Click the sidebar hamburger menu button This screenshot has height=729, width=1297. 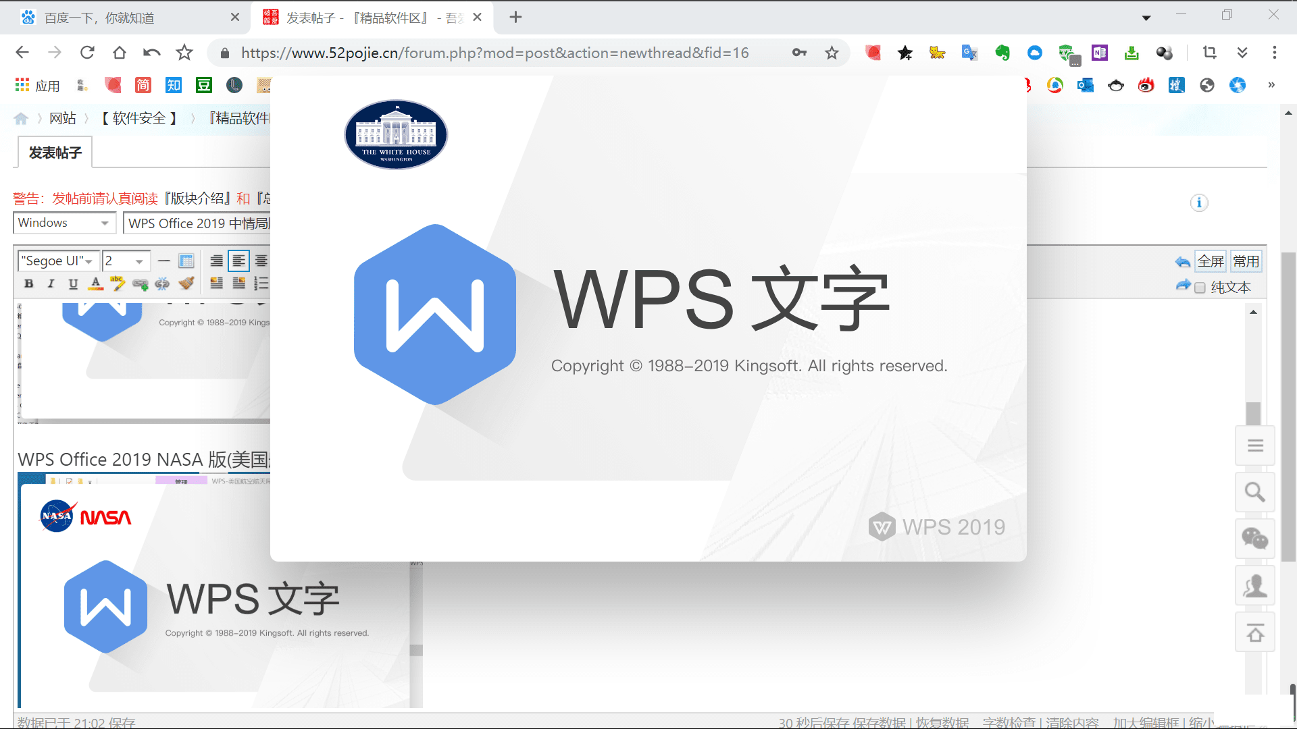(x=1255, y=446)
